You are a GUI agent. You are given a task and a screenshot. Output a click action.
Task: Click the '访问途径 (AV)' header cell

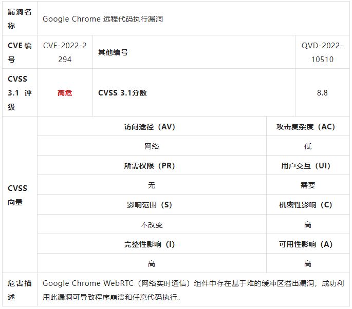click(x=152, y=126)
